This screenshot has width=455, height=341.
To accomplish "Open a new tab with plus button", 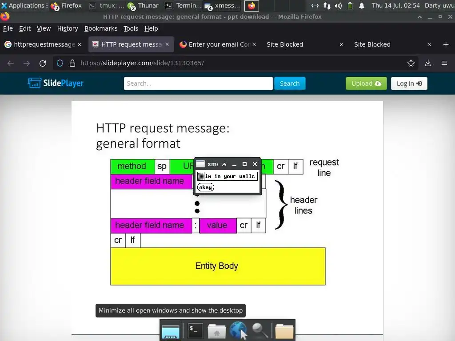I will coord(446,45).
